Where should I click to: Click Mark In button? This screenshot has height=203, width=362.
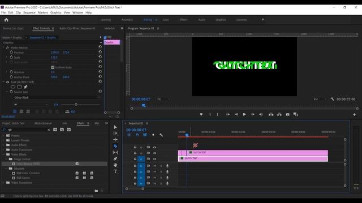(x=210, y=114)
